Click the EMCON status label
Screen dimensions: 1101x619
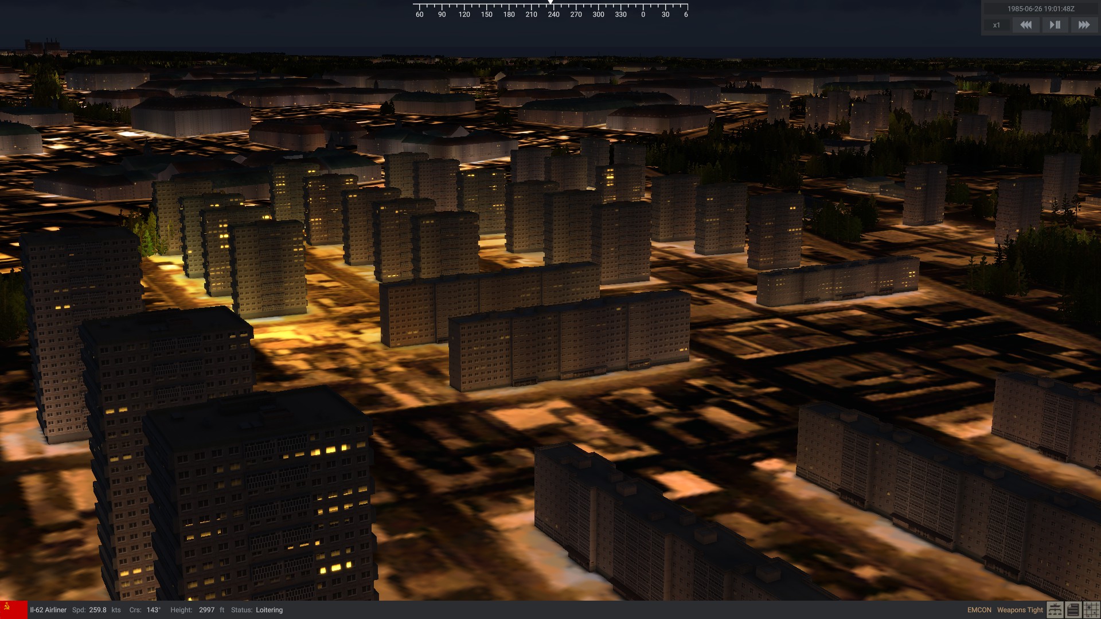tap(979, 610)
